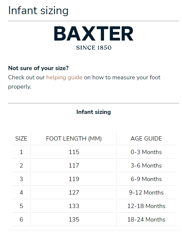Click the 127 foot length cell
Viewport: 182px width, 237px height.
coord(74,193)
